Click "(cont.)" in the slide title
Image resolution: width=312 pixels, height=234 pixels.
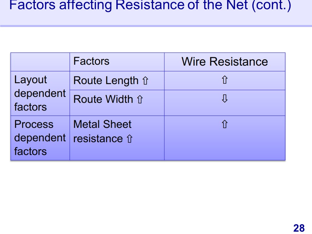pyautogui.click(x=272, y=6)
